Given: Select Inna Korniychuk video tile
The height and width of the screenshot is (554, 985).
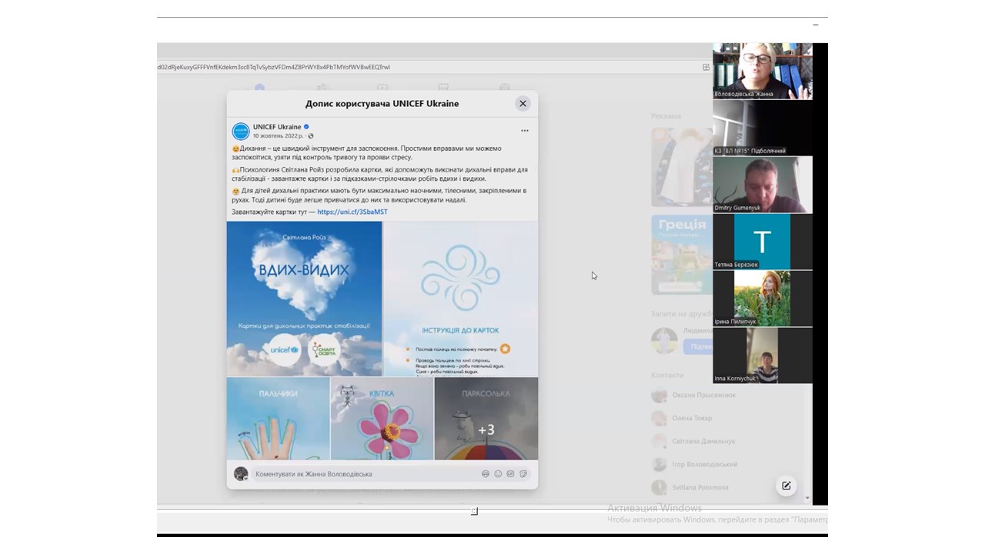Looking at the screenshot, I should (762, 355).
